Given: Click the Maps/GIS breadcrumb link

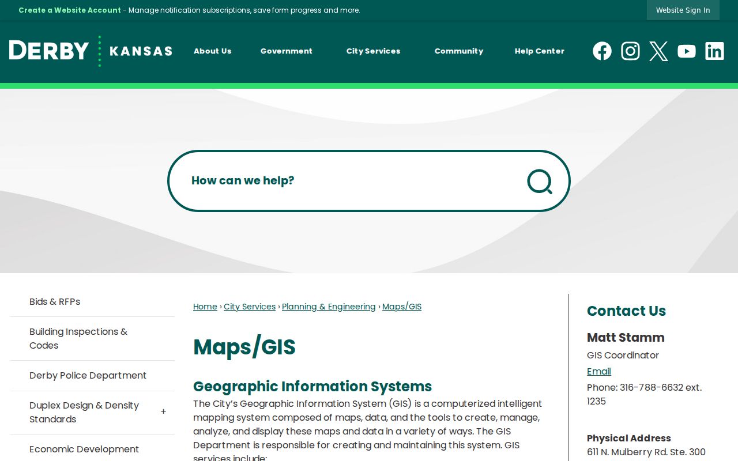Looking at the screenshot, I should click(x=402, y=307).
